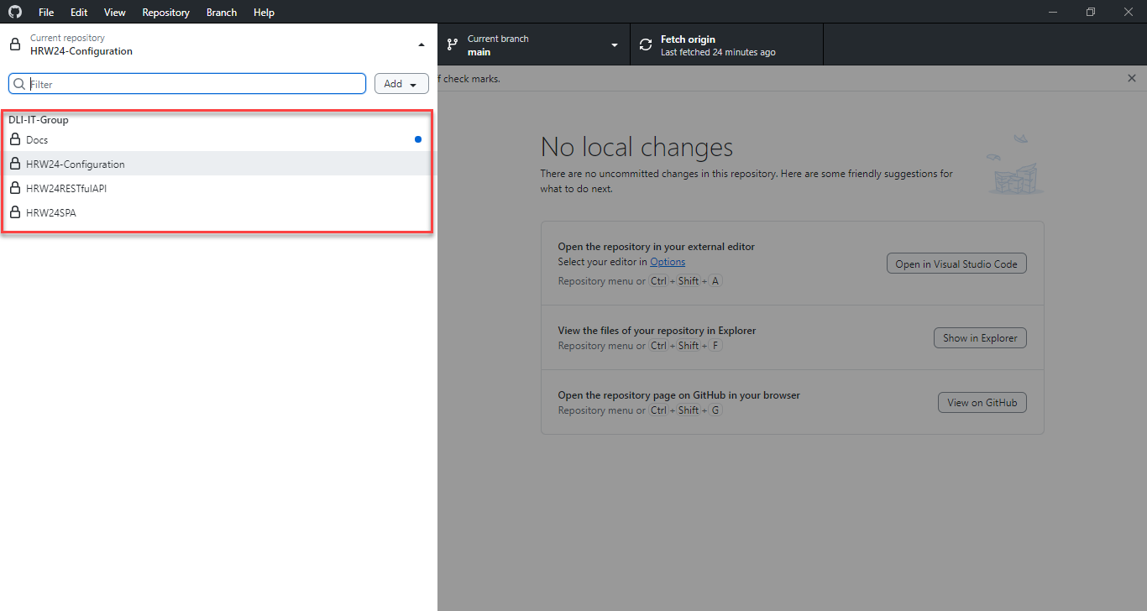Image resolution: width=1147 pixels, height=611 pixels.
Task: Click the magnifier icon in the Filter field
Action: [18, 83]
